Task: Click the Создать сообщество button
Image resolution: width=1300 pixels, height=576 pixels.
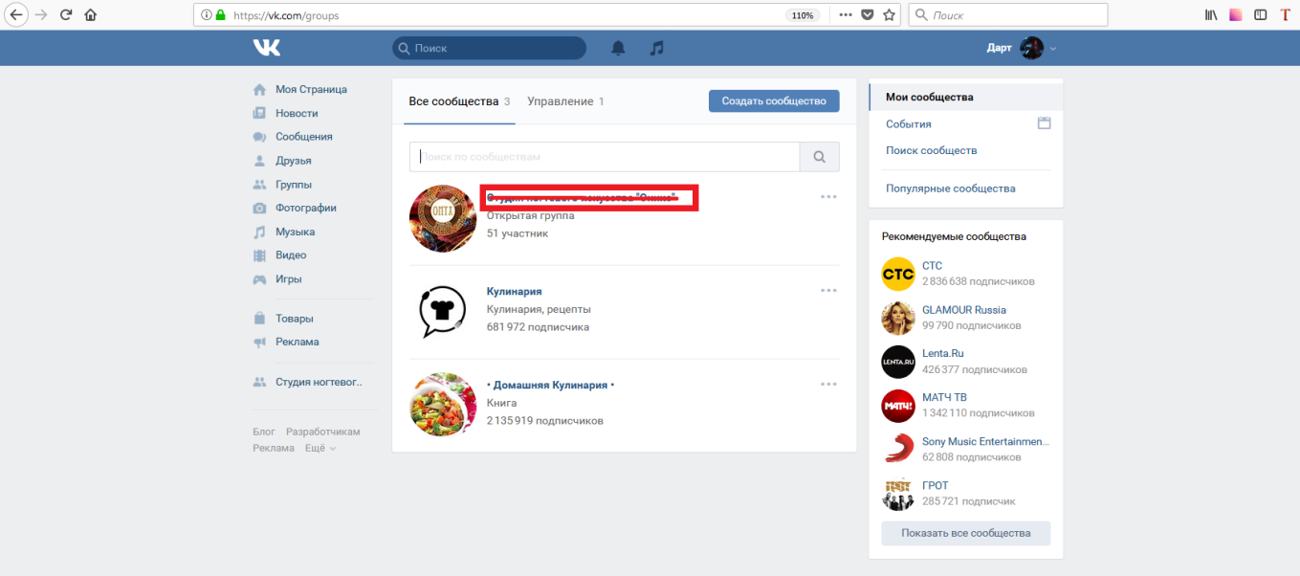Action: pyautogui.click(x=773, y=101)
